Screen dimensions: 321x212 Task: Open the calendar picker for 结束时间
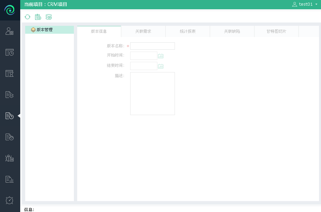point(161,66)
